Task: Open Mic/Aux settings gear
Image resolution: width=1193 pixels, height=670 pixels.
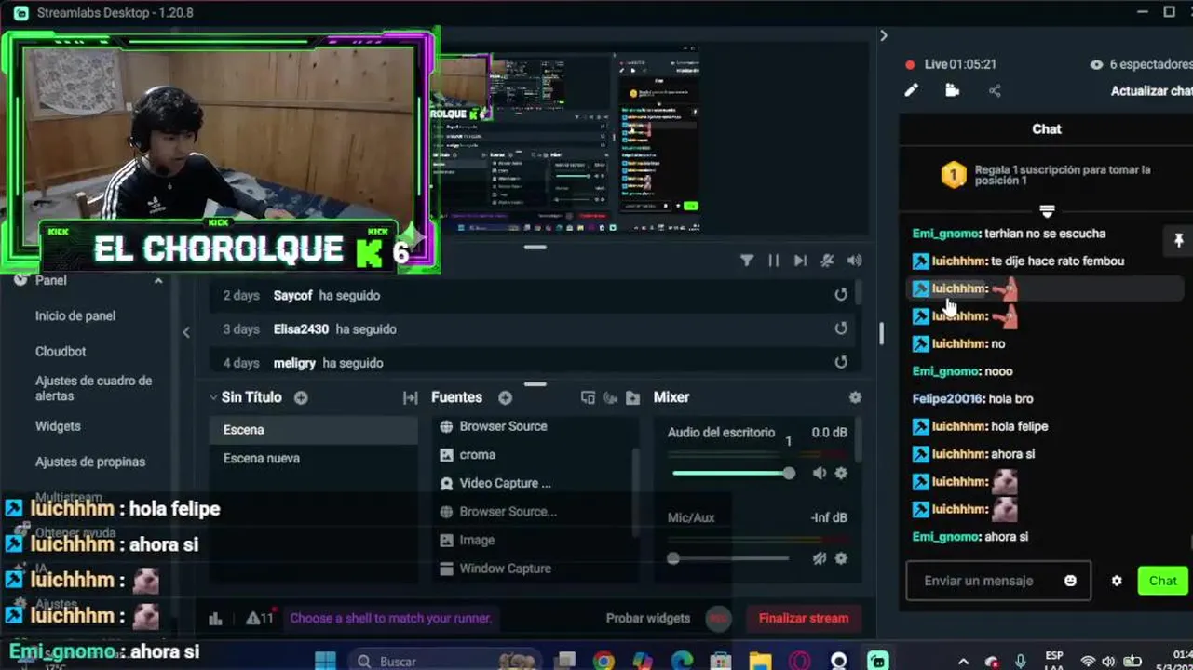Action: coord(841,558)
